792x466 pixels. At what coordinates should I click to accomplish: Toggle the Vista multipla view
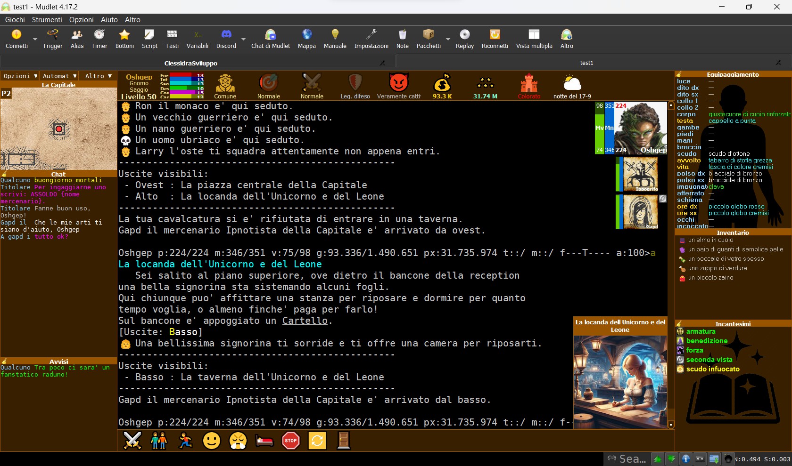tap(534, 39)
